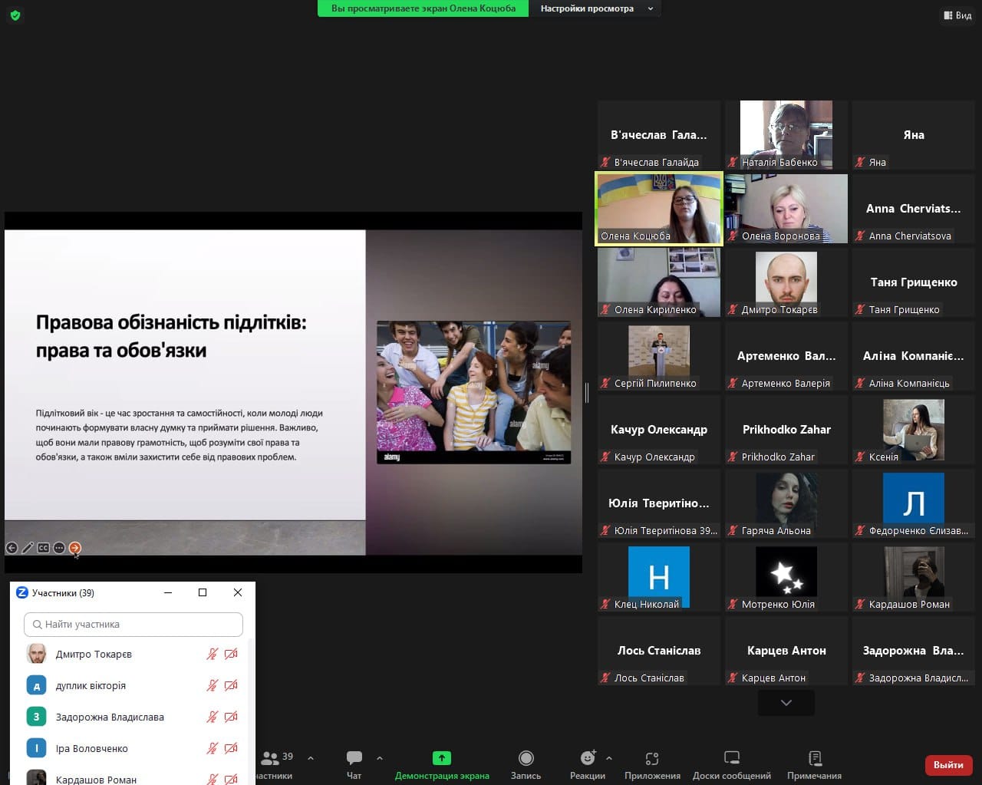Toggle microphone icon for Дмитро Токарєв
Image resolution: width=982 pixels, height=785 pixels.
pyautogui.click(x=213, y=655)
